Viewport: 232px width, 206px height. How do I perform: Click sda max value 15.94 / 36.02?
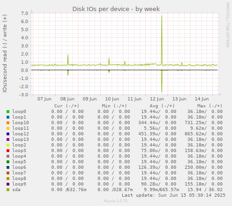point(205,190)
